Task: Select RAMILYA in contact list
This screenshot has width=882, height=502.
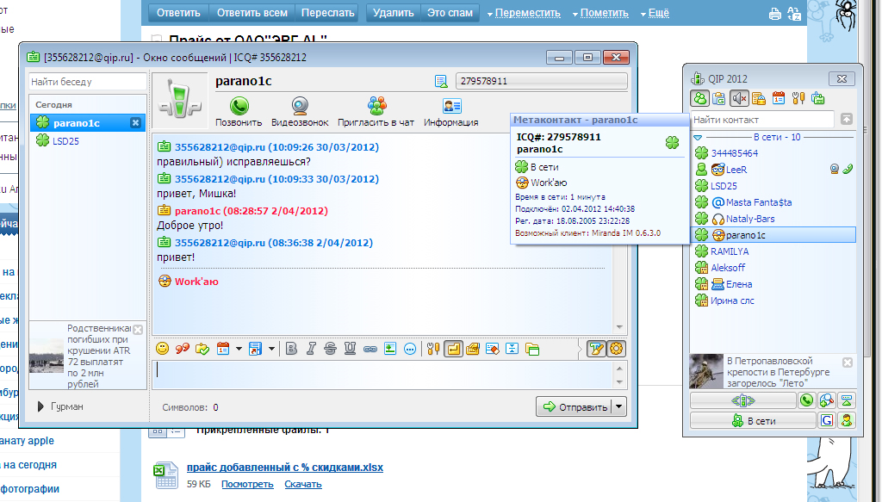Action: pyautogui.click(x=773, y=251)
